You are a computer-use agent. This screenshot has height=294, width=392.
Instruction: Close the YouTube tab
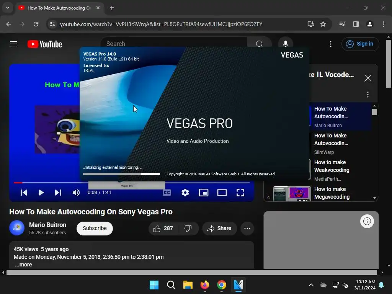98,8
